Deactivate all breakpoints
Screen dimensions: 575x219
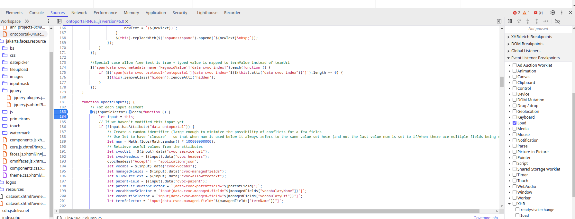pos(557,21)
